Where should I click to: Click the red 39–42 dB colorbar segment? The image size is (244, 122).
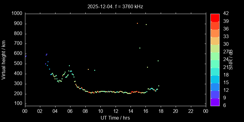point(215,17)
